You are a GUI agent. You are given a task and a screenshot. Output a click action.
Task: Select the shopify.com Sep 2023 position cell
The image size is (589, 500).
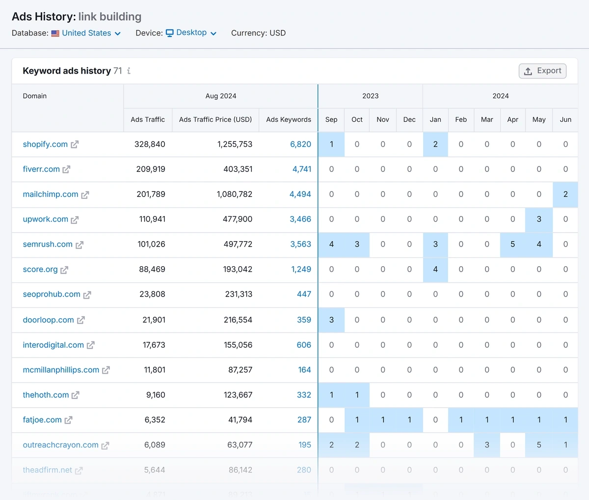[x=331, y=144]
